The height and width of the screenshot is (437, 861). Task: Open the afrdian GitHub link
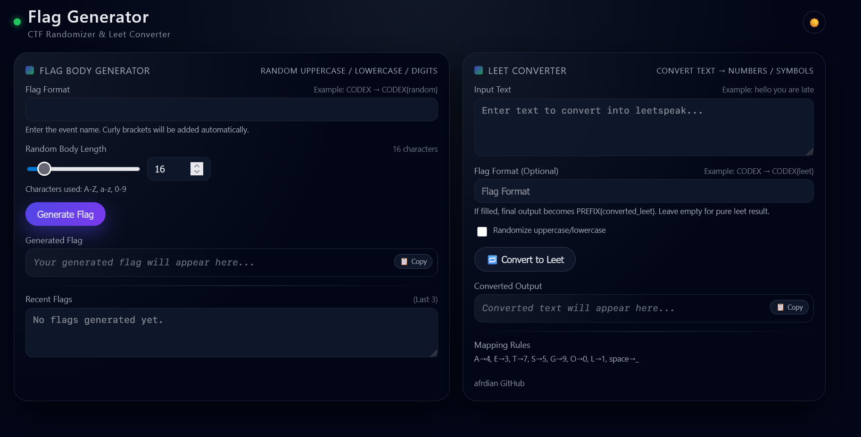tap(499, 383)
